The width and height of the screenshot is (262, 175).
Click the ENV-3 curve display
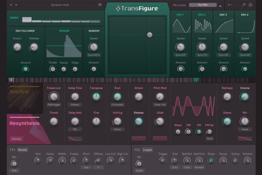225,26
